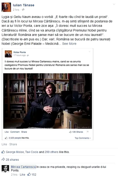
Task: Open the Mircea Cărtărescu bookshelf photo
Action: pyautogui.click(x=47, y=101)
